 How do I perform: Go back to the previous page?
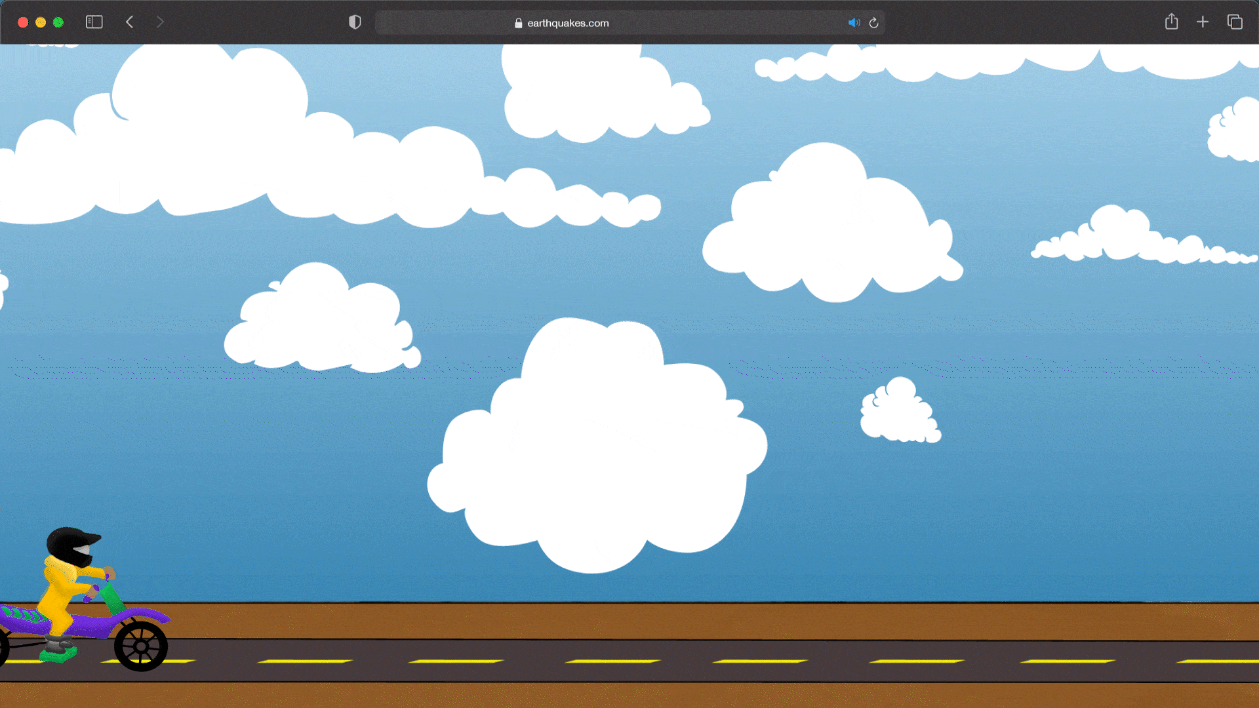tap(130, 22)
